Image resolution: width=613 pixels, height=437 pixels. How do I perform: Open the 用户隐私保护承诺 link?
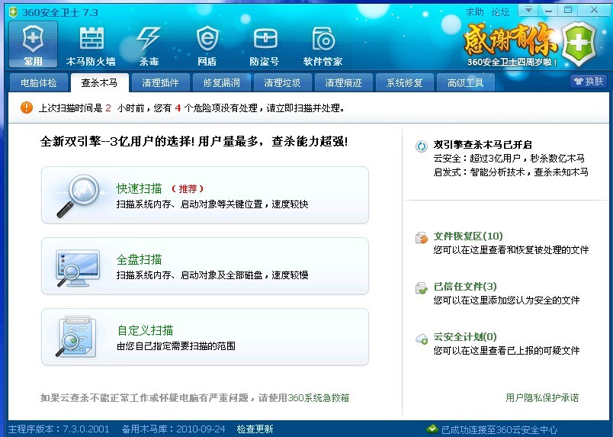coord(542,397)
